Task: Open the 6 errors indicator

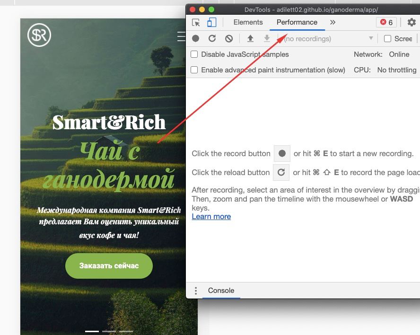Action: coord(386,22)
